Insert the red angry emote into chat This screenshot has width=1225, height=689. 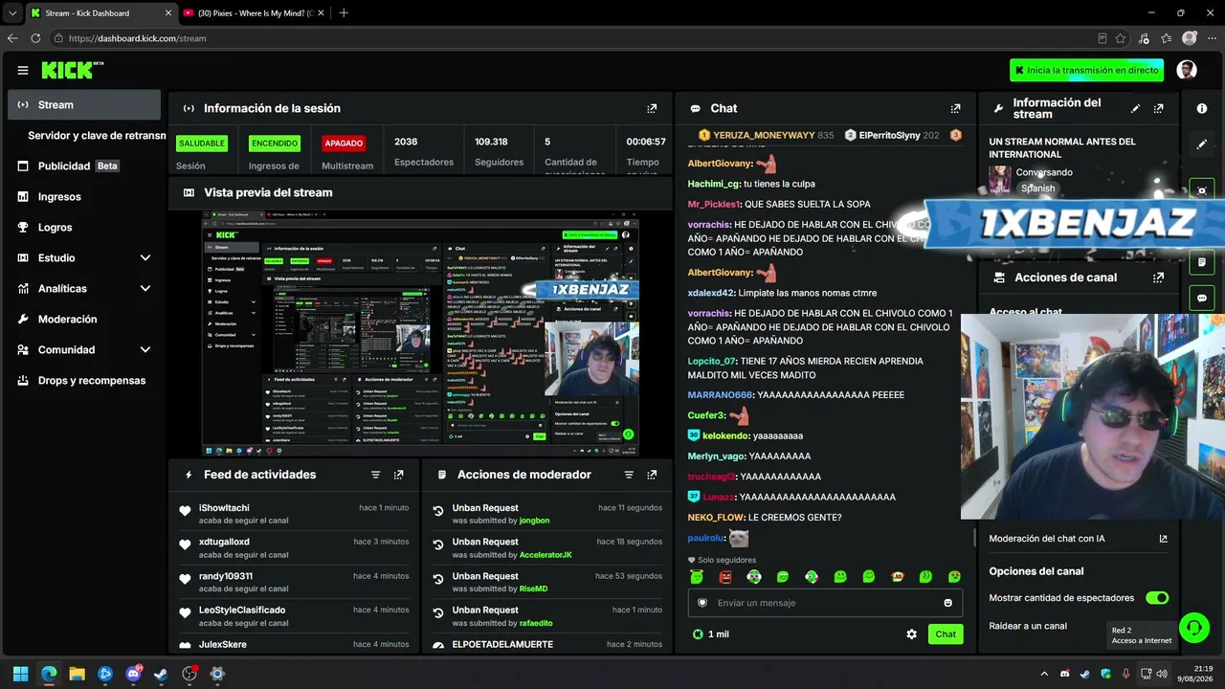(x=725, y=577)
